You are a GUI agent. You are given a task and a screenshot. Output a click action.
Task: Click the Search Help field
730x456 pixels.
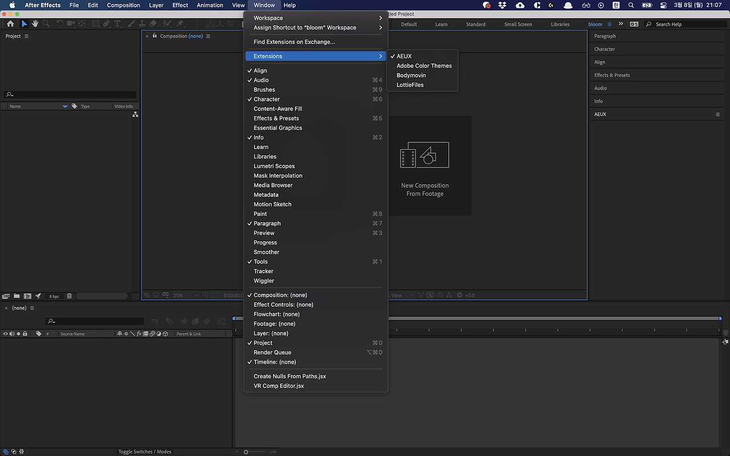coord(684,25)
